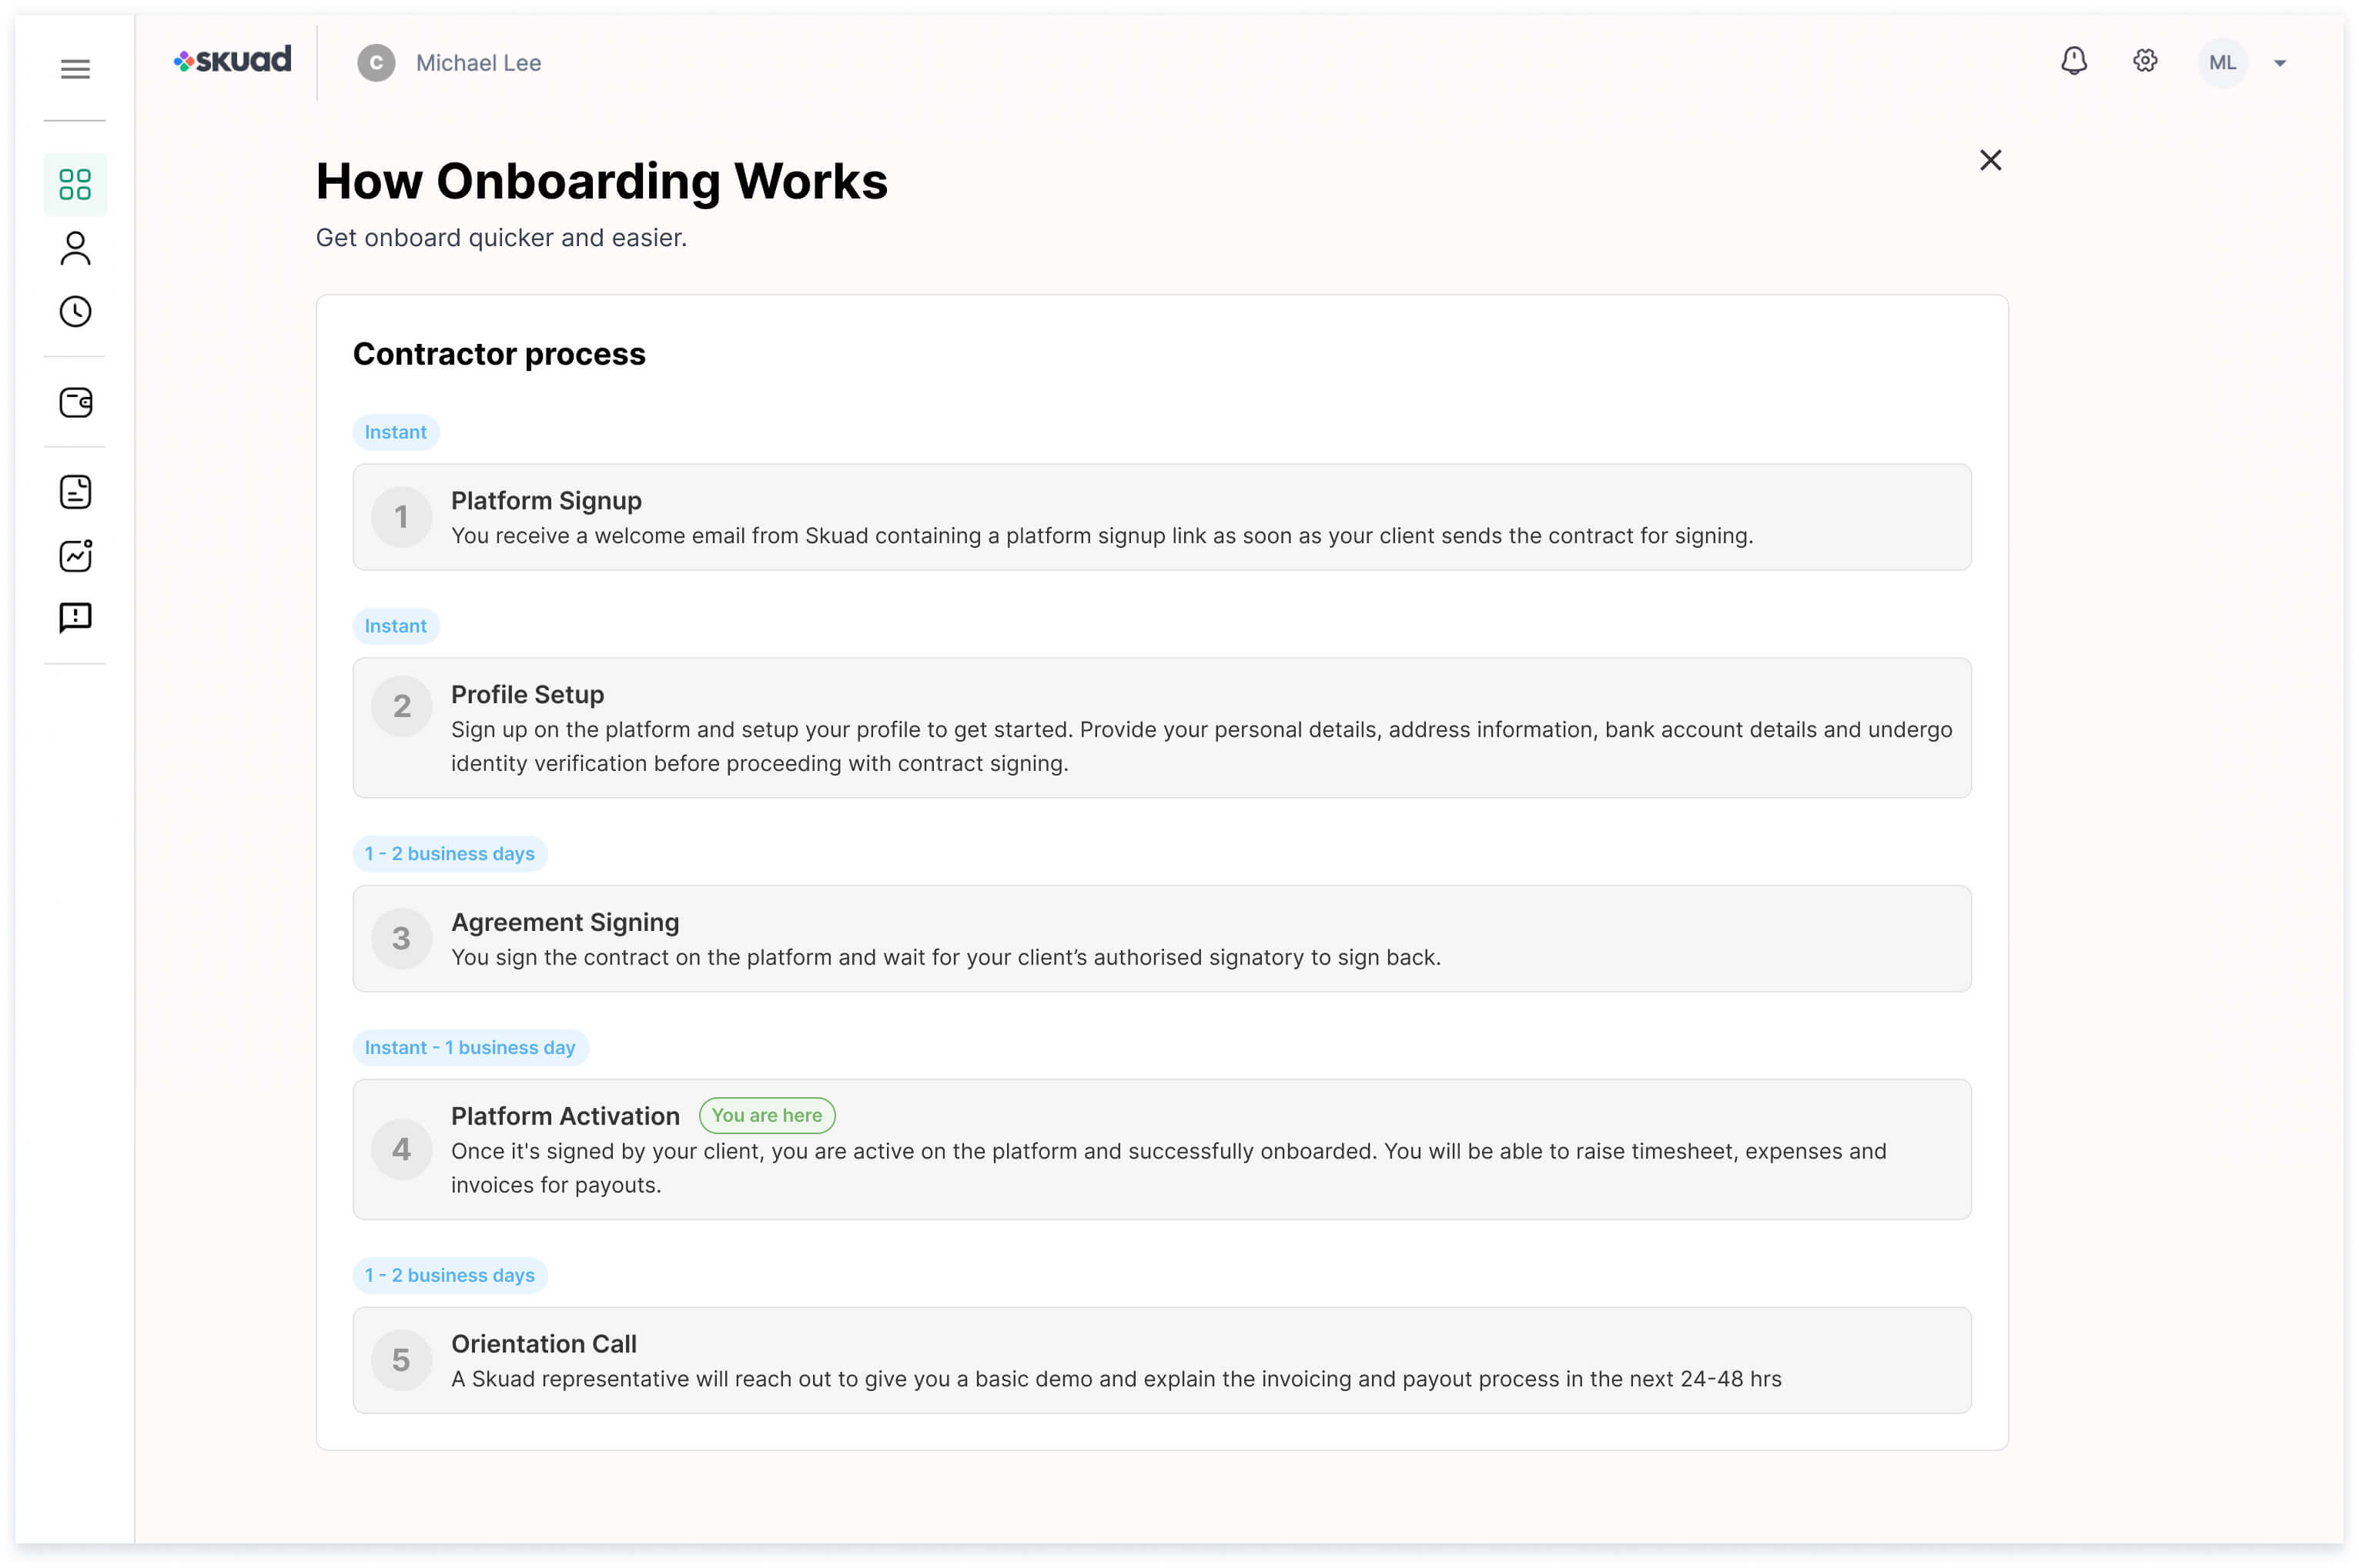2359x1568 pixels.
Task: Open the dashboard grid icon
Action: 75,185
